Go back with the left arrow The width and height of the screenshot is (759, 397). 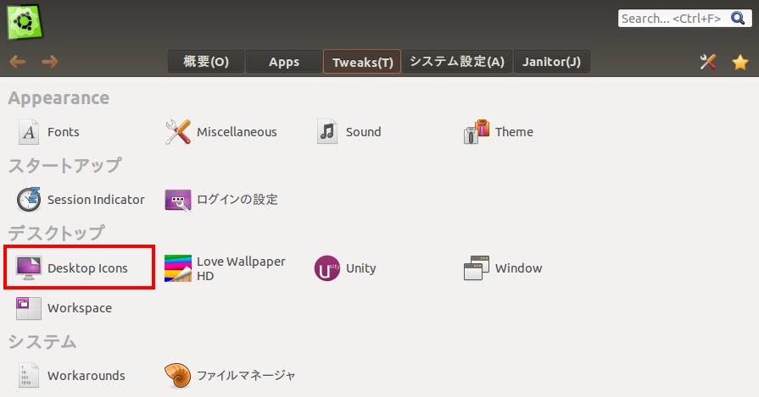coord(18,61)
